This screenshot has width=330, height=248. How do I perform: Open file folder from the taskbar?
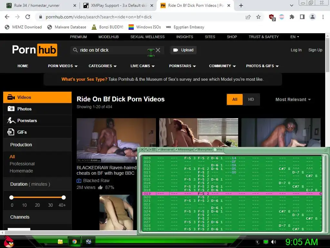(60, 242)
